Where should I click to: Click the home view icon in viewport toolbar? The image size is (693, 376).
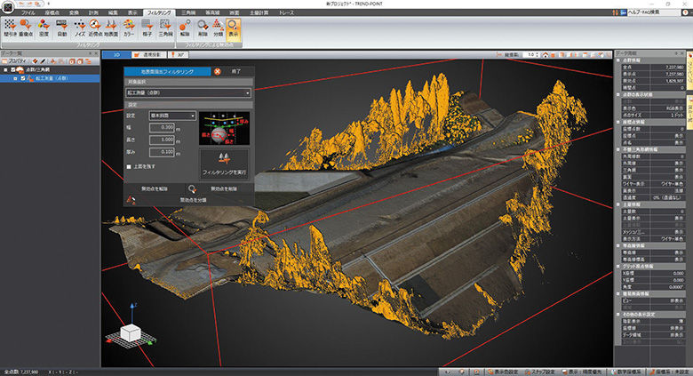click(x=546, y=55)
